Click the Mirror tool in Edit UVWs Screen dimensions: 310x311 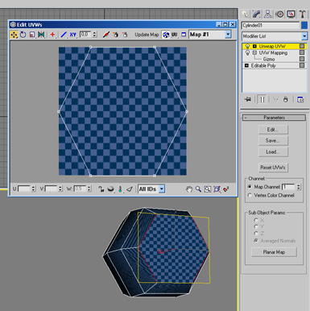click(x=41, y=35)
